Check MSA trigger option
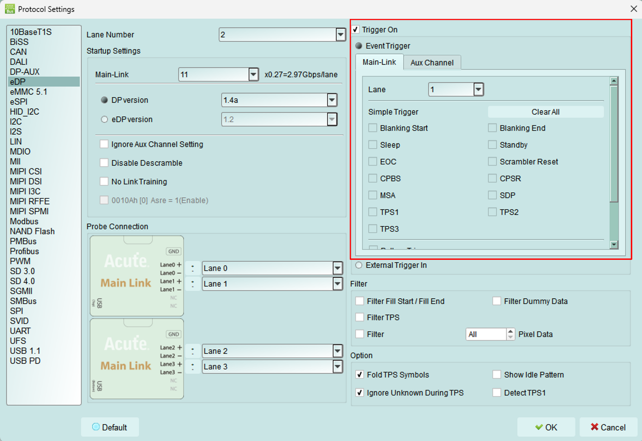 [372, 195]
